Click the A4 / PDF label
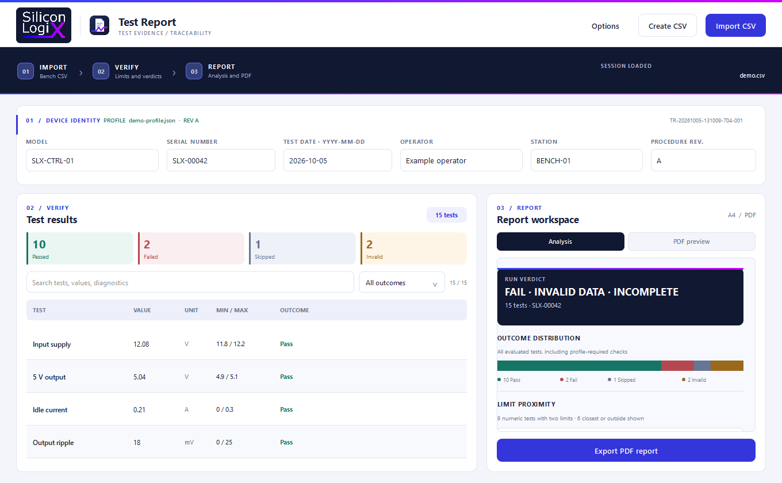This screenshot has height=483, width=782. click(742, 215)
